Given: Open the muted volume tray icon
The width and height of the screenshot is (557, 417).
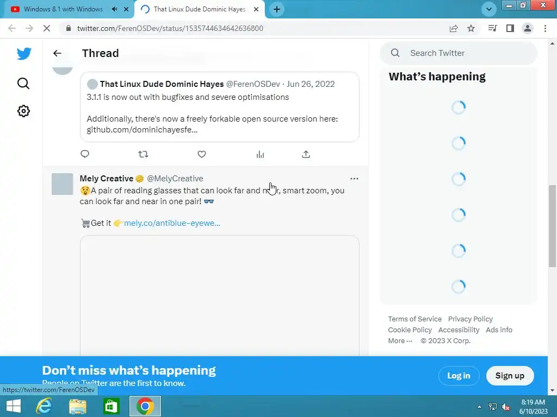Looking at the screenshot, I should [506, 407].
